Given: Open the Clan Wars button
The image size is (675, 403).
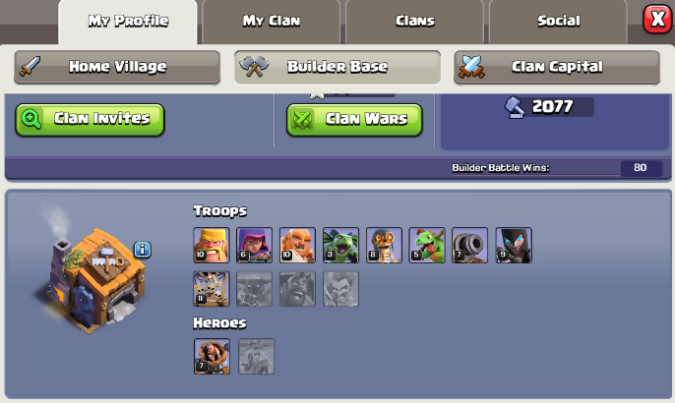Looking at the screenshot, I should 354,120.
